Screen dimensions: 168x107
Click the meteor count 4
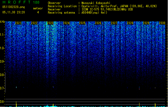tap(38, 12)
